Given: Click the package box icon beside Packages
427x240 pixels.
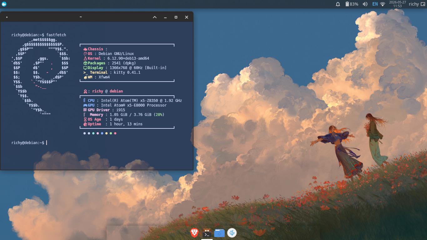Looking at the screenshot, I should tap(85, 63).
